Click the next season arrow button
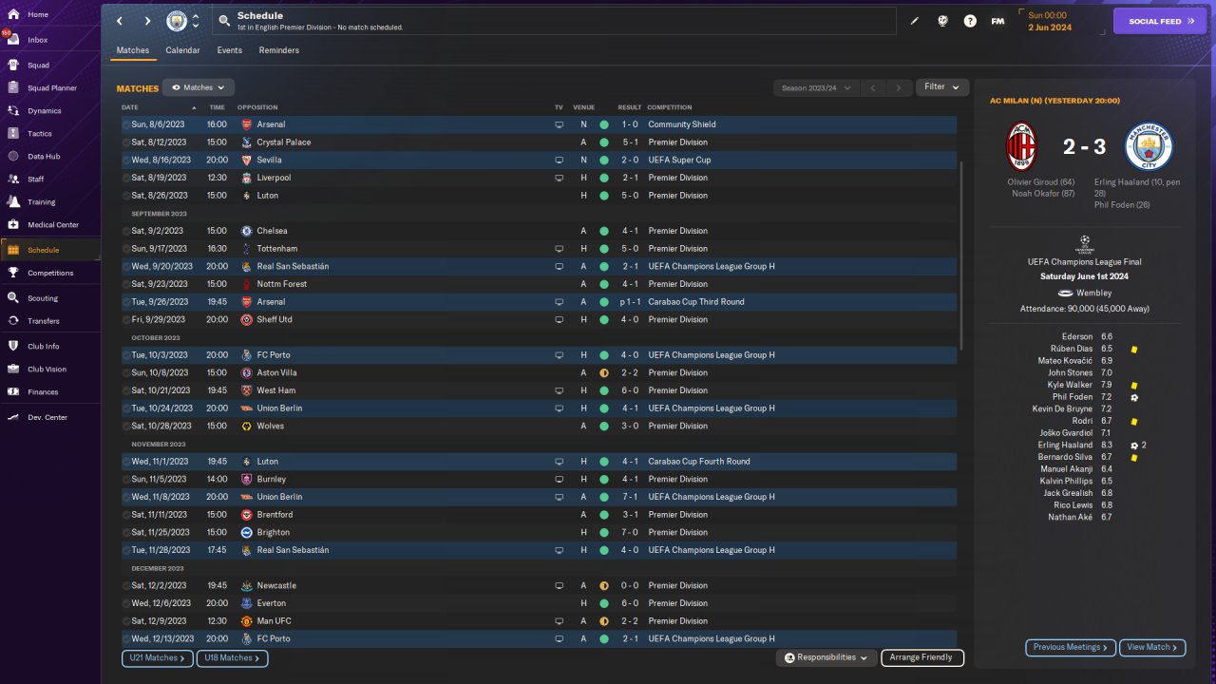The height and width of the screenshot is (684, 1216). 899,88
